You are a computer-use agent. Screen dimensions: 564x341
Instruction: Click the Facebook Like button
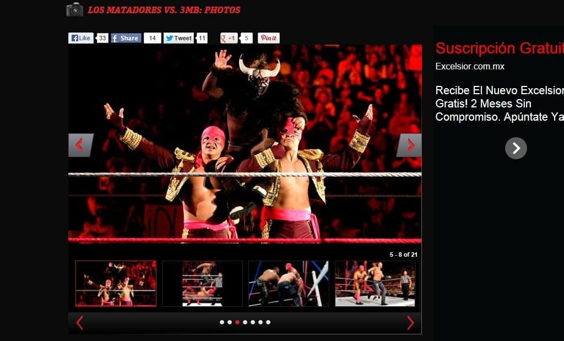tap(80, 38)
